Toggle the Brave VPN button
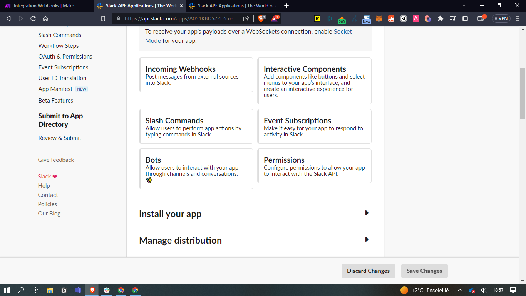The height and width of the screenshot is (296, 526). [x=501, y=18]
